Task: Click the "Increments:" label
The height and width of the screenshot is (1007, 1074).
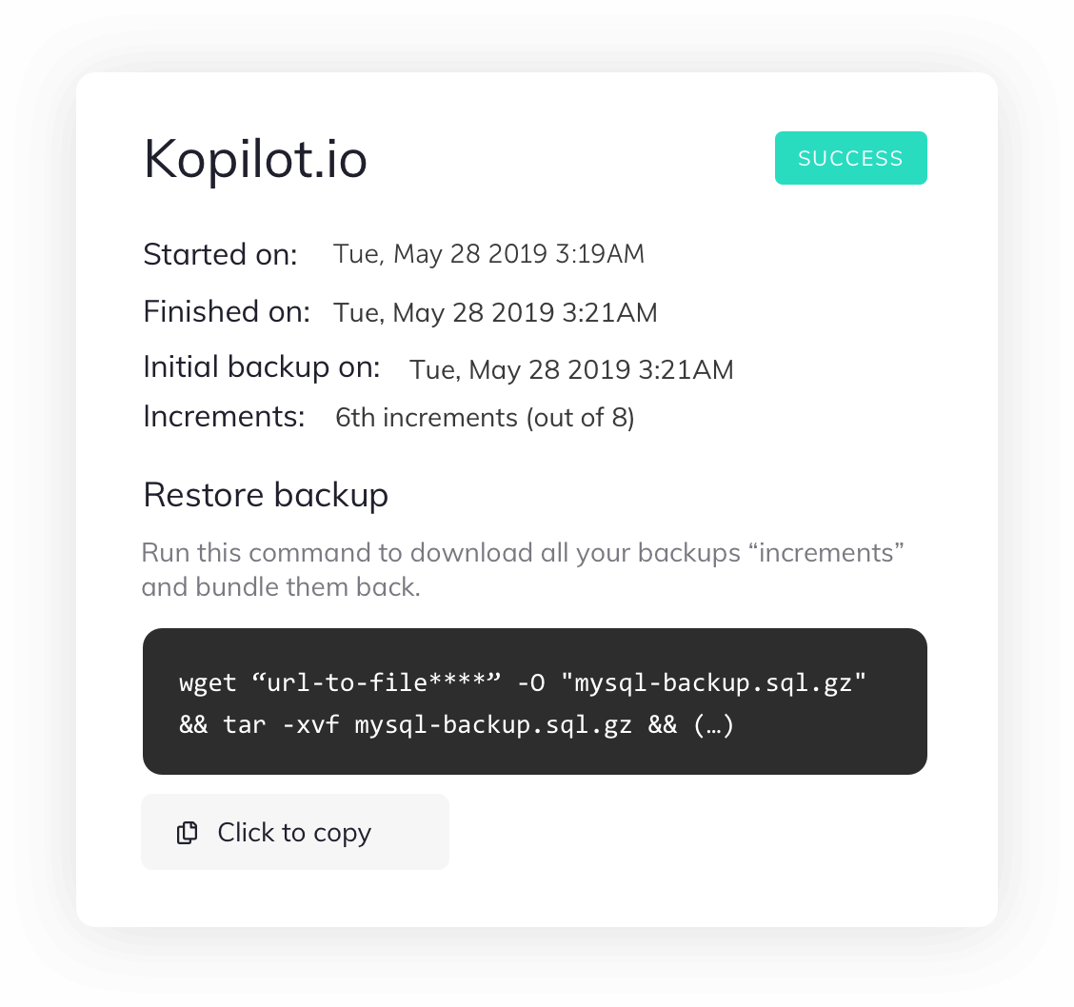Action: [x=224, y=417]
